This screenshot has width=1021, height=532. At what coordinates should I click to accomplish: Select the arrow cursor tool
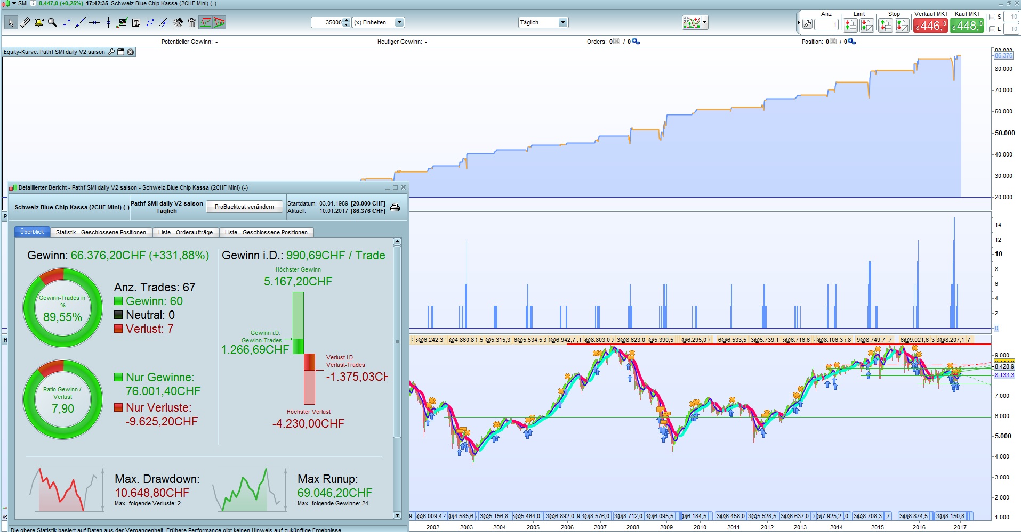[x=11, y=22]
